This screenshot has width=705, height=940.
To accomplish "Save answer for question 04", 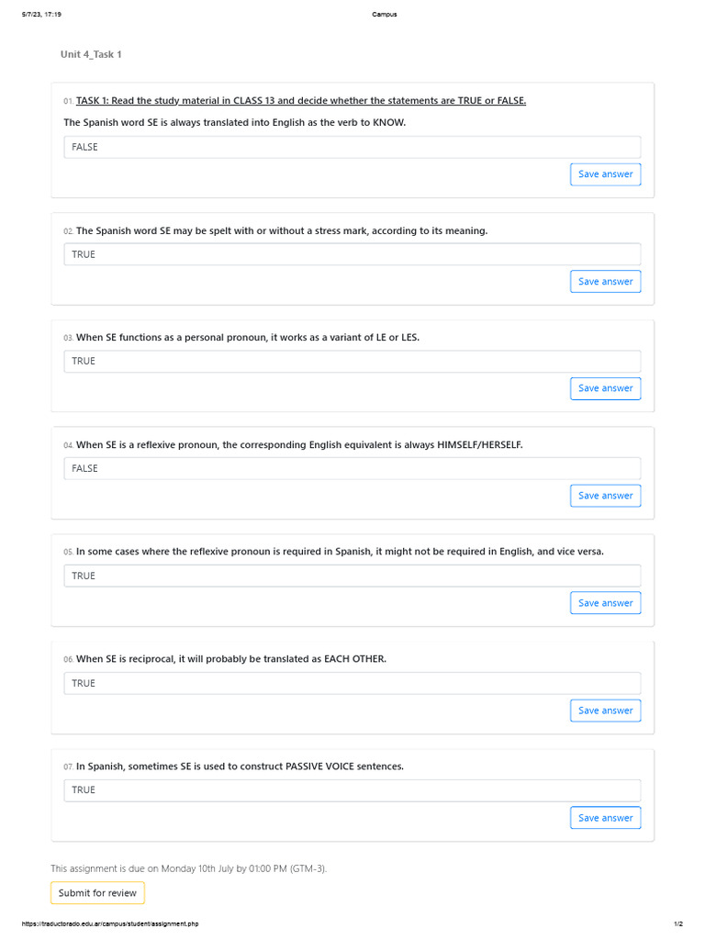I will click(606, 496).
